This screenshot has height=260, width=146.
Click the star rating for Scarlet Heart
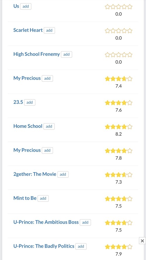pyautogui.click(x=119, y=31)
